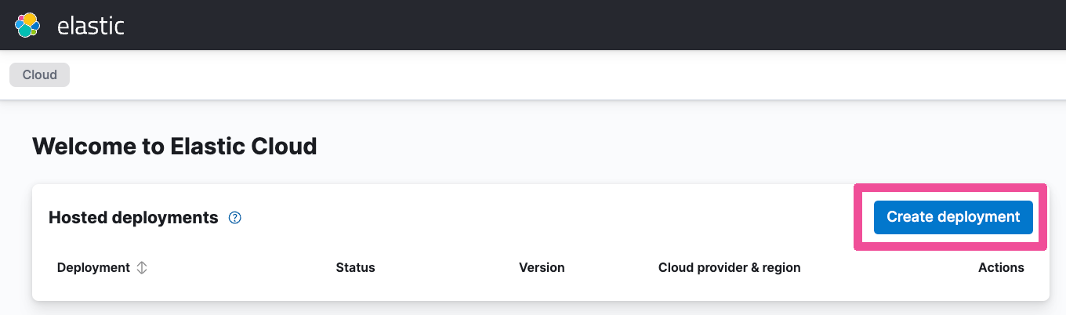The image size is (1066, 315).
Task: Click the Hosted deployments title text
Action: tap(133, 218)
